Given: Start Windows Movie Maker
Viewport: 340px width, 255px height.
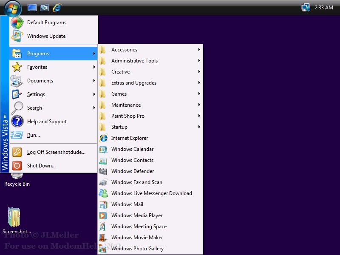Looking at the screenshot, I should click(137, 238).
